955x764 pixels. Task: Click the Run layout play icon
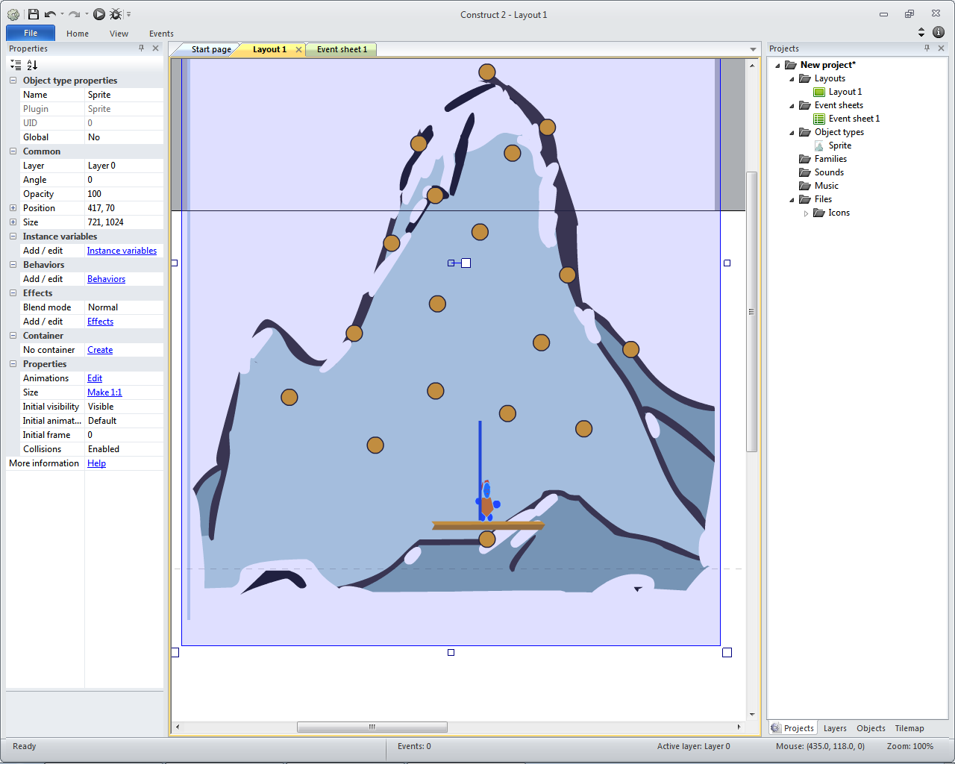click(x=99, y=14)
